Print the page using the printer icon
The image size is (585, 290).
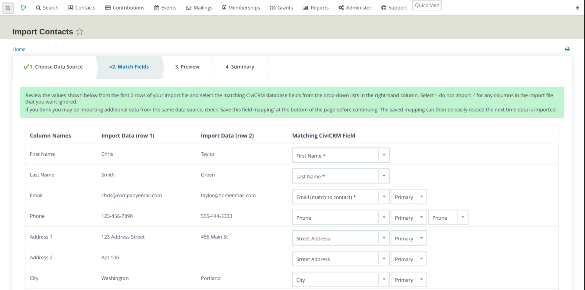tap(567, 49)
